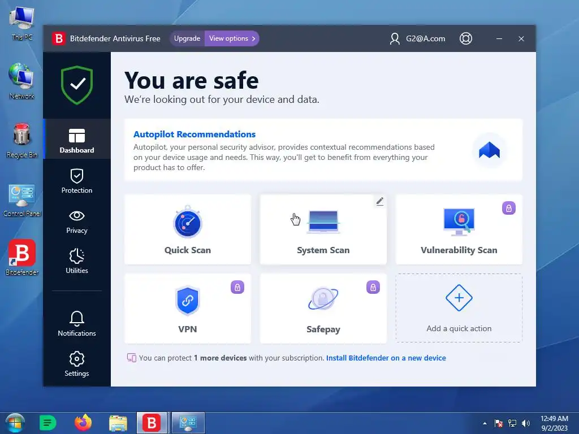Click Install Bitdefender on a new device link
The width and height of the screenshot is (579, 434).
click(x=386, y=358)
